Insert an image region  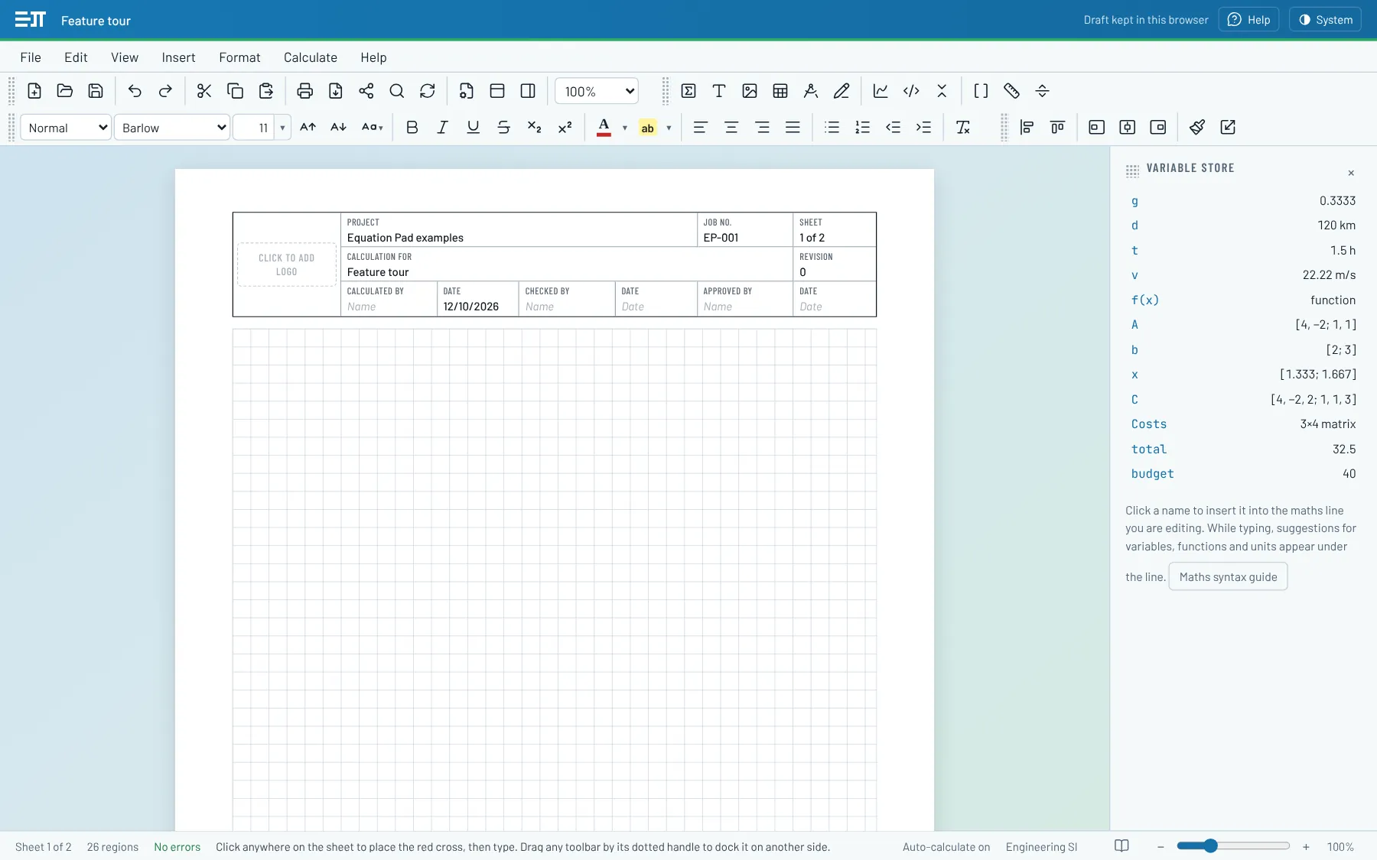click(750, 91)
